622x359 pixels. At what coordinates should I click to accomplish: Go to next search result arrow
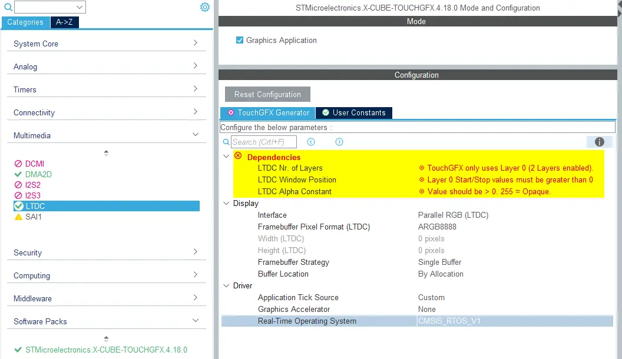point(339,142)
